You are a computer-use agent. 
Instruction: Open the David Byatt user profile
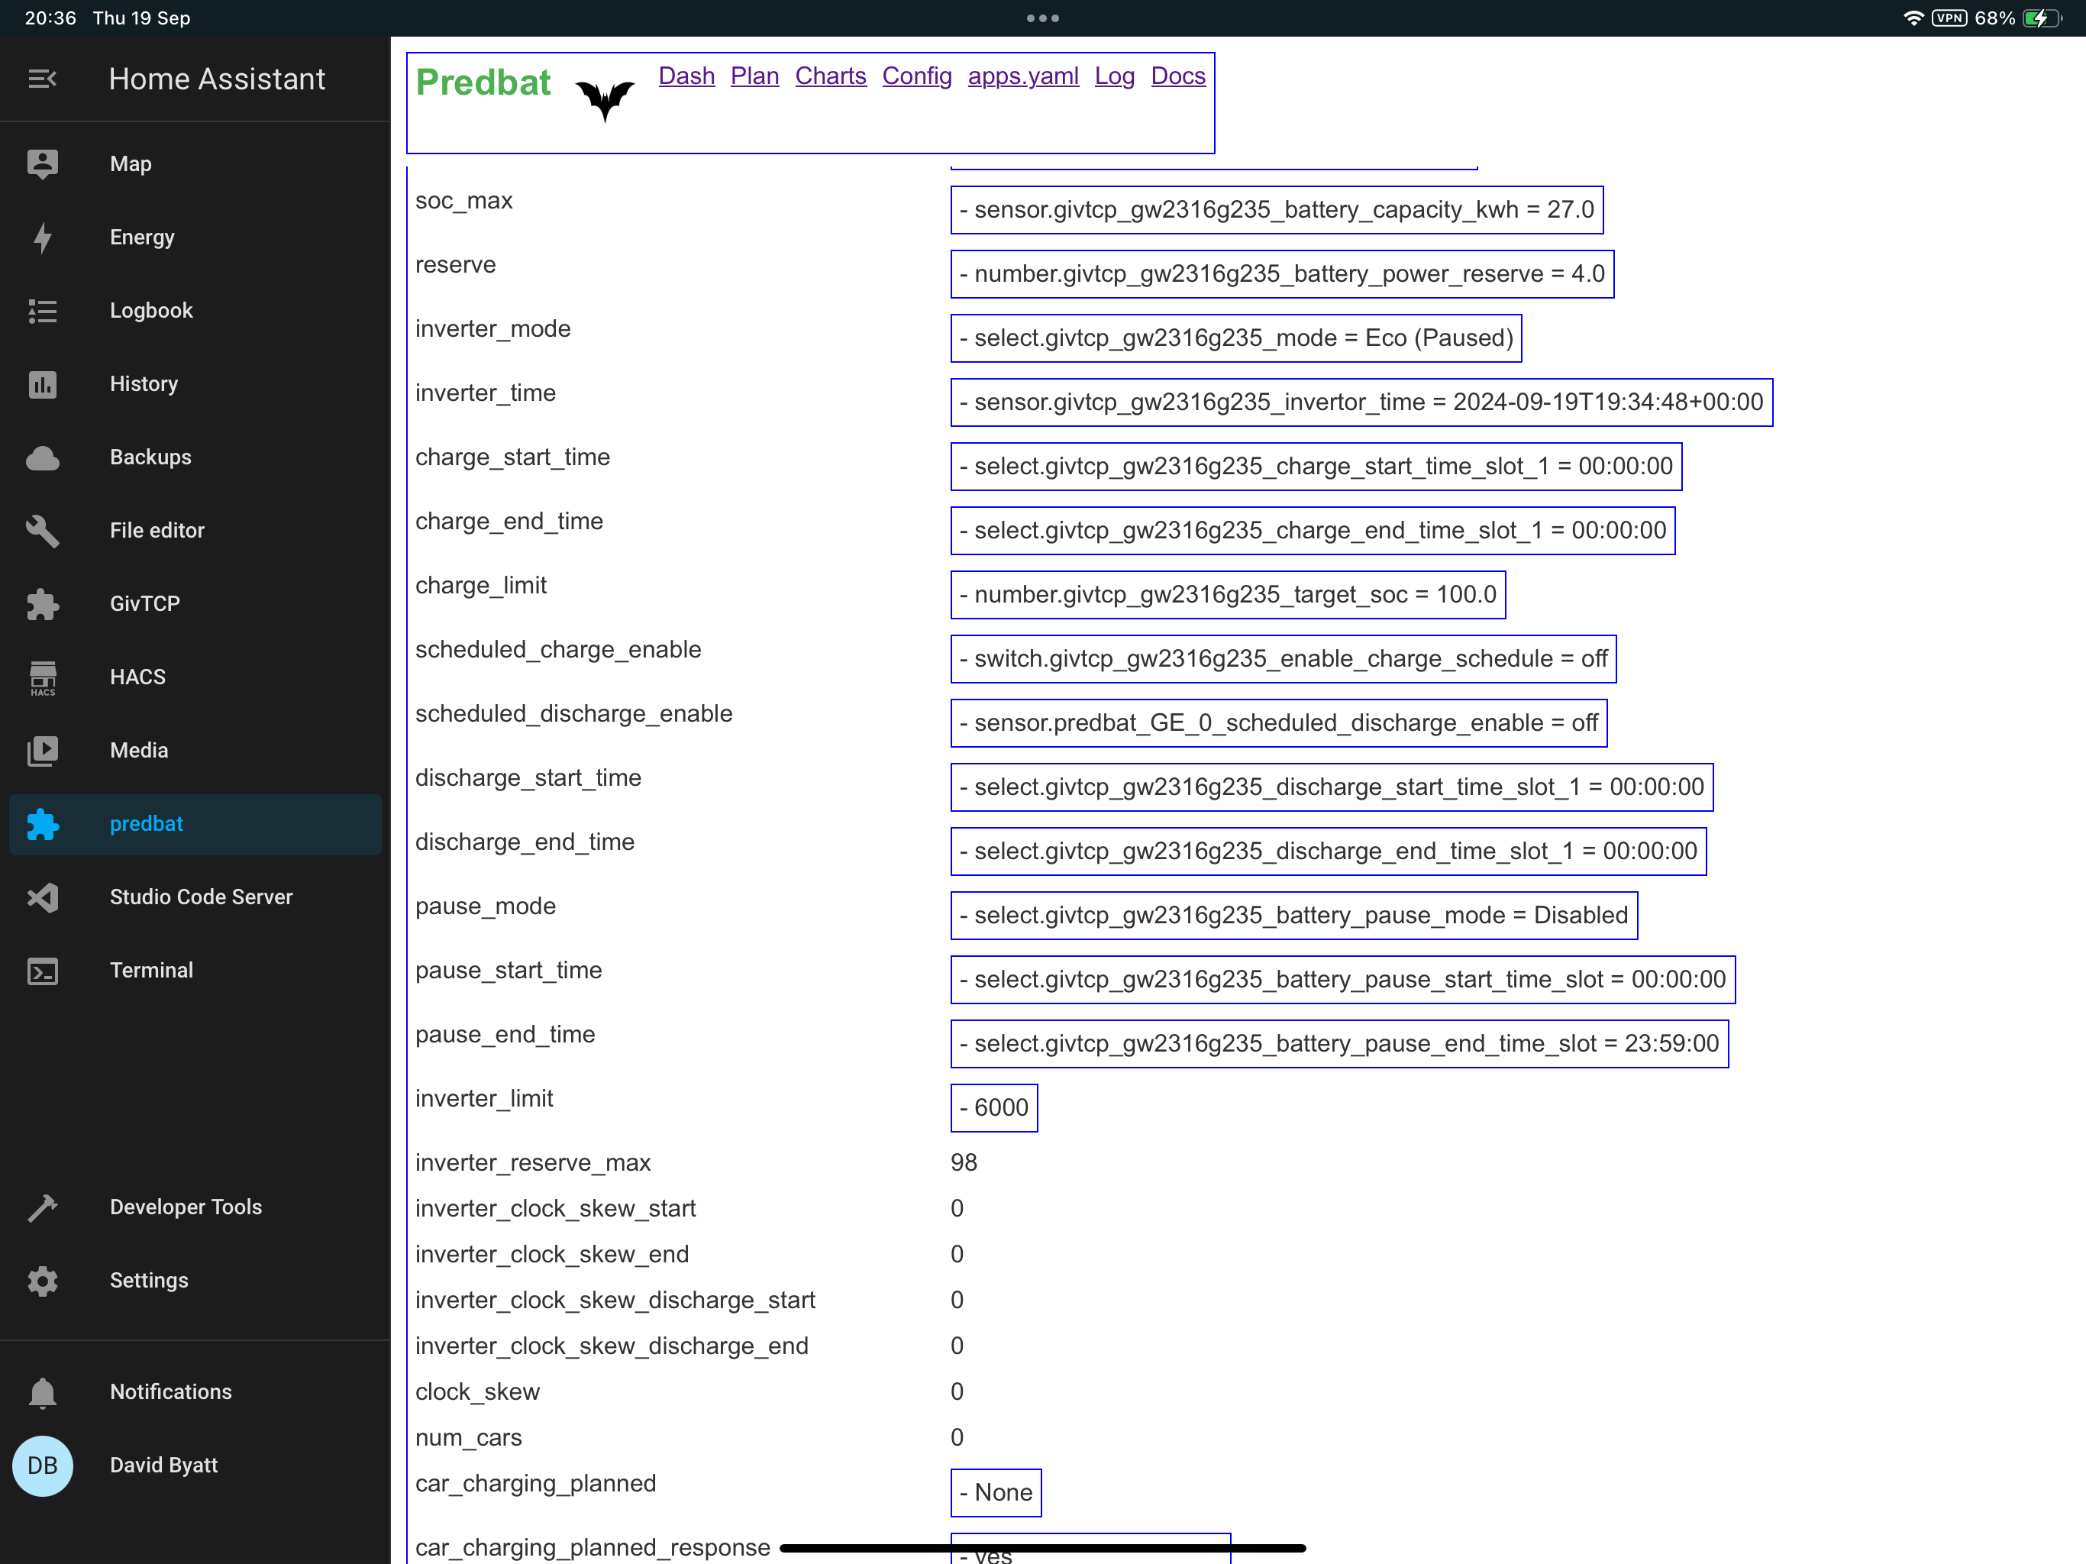(x=195, y=1466)
